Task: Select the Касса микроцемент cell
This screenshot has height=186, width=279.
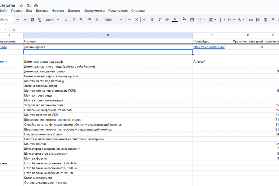Action: point(108,178)
